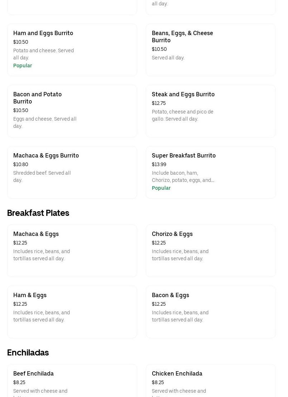This screenshot has width=288, height=397.
Task: Click the $12.75 Steak and Eggs price
Action: point(159,103)
